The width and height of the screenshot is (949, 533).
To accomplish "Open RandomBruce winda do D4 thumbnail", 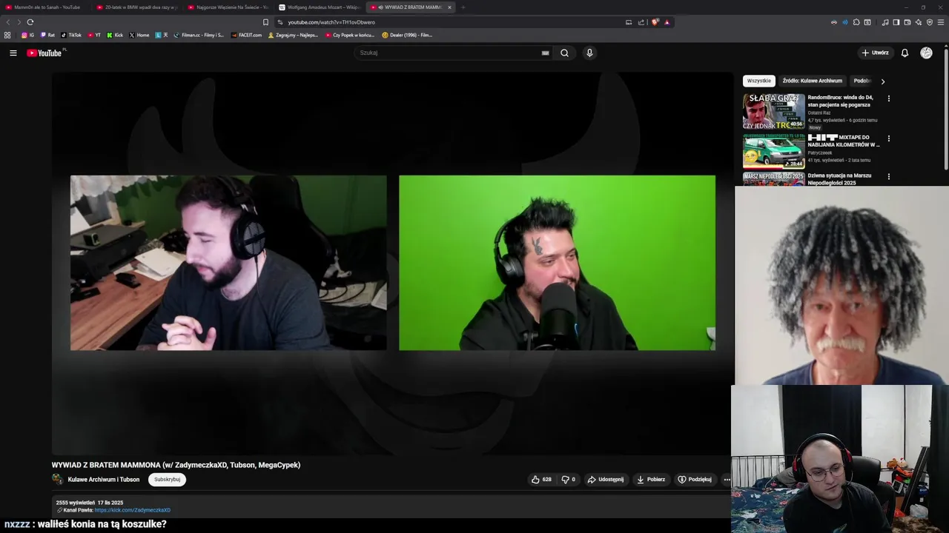I will [774, 111].
